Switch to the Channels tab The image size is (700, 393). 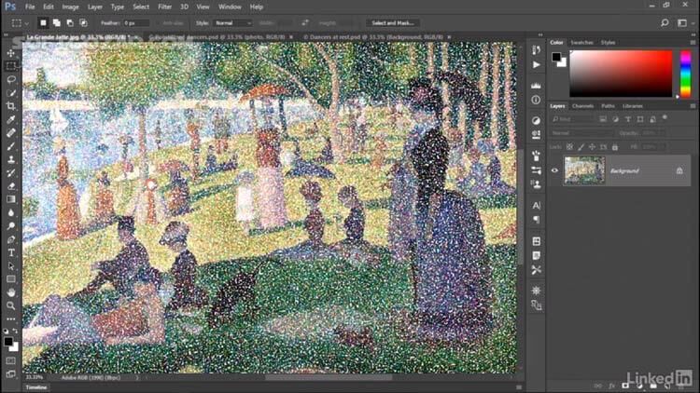click(x=583, y=106)
